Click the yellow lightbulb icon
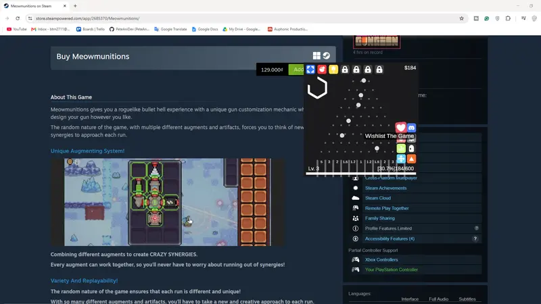 click(x=333, y=70)
